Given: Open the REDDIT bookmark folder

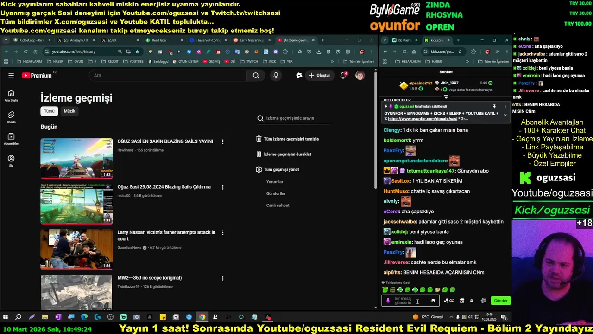Looking at the screenshot, I should (x=109, y=61).
